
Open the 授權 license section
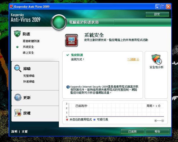click(27, 113)
